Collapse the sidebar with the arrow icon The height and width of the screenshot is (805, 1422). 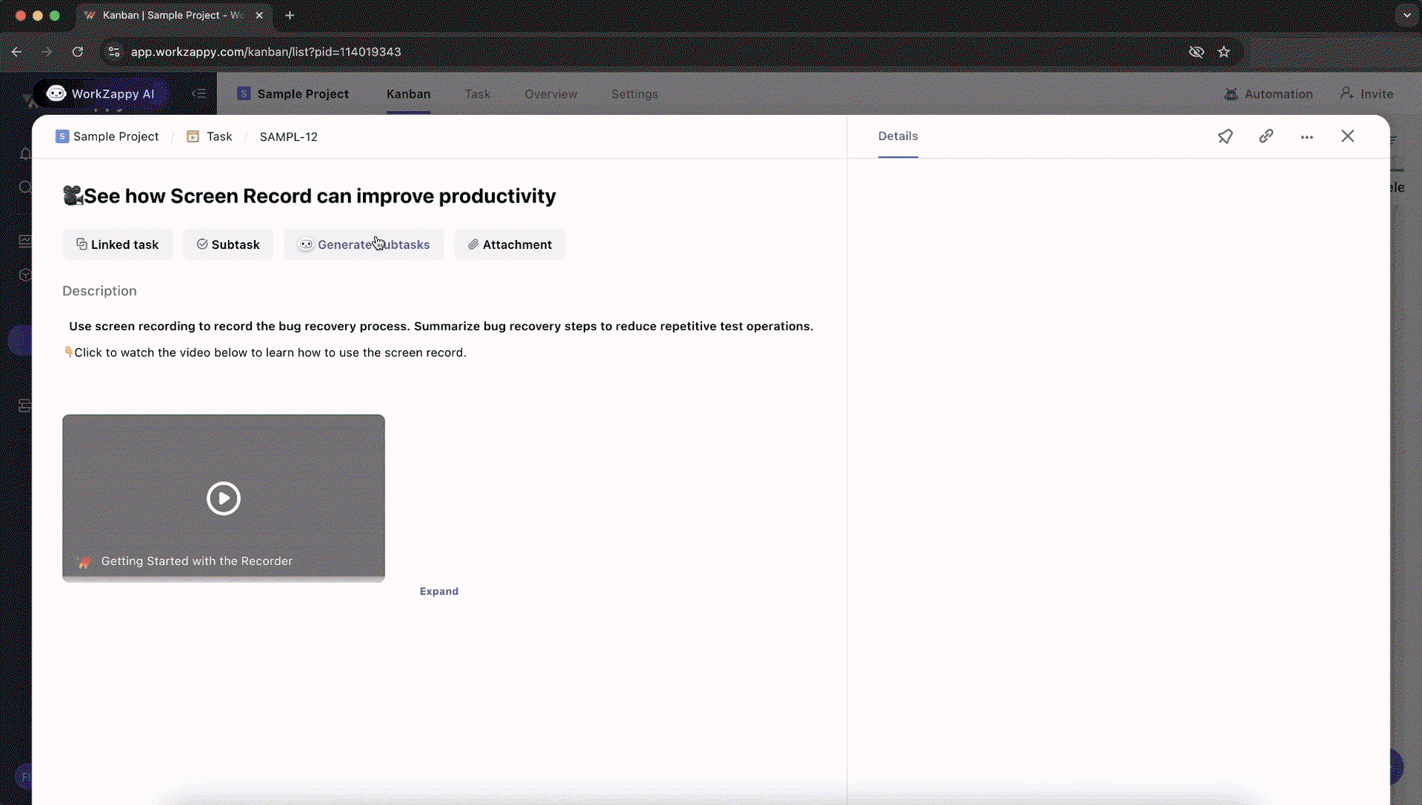198,93
